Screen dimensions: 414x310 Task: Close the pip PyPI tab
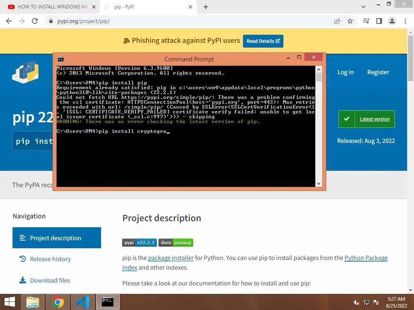190,7
